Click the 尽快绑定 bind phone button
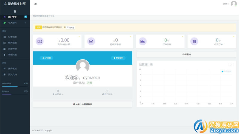Image resolution: width=239 pixels, height=134 pixels. click(x=71, y=27)
